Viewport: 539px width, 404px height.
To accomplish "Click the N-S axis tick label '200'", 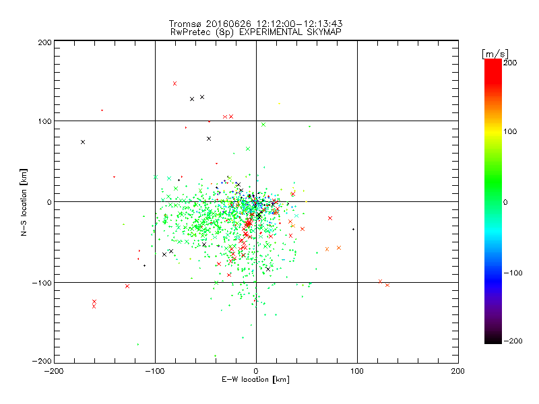I will point(44,42).
